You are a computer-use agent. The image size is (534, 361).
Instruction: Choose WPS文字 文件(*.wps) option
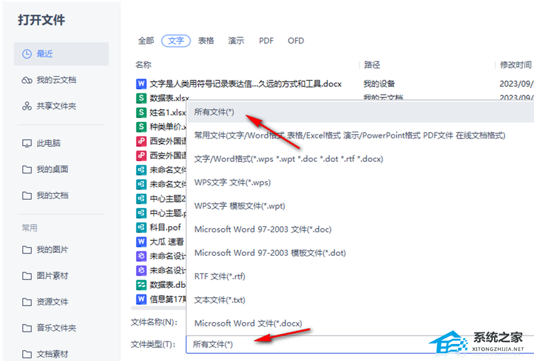click(x=360, y=182)
